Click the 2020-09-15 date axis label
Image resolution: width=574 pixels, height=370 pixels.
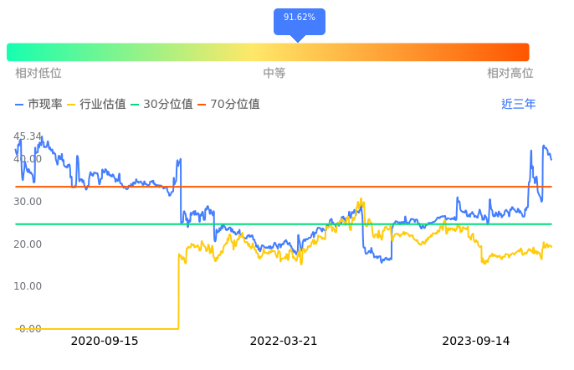[105, 342]
